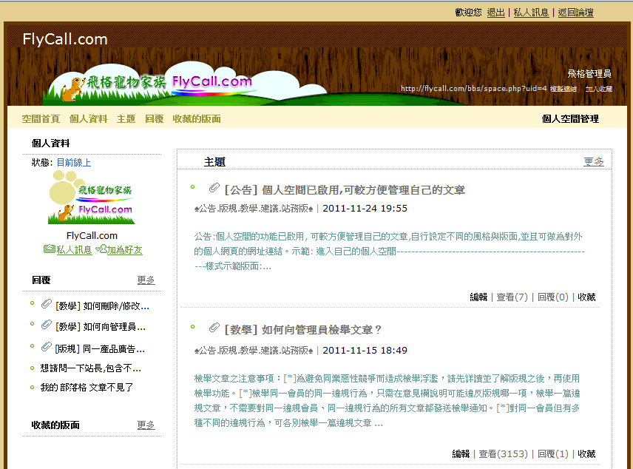Image resolution: width=633 pixels, height=469 pixels.
Task: Expand 更多 in the 回覆 sidebar section
Action: 146,280
